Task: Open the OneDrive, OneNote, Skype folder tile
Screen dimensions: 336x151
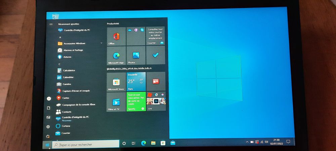Action: click(136, 36)
